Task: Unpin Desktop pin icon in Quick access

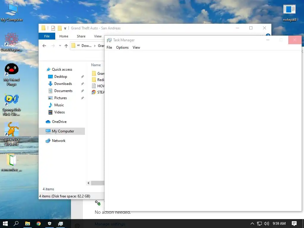Action: click(x=83, y=77)
